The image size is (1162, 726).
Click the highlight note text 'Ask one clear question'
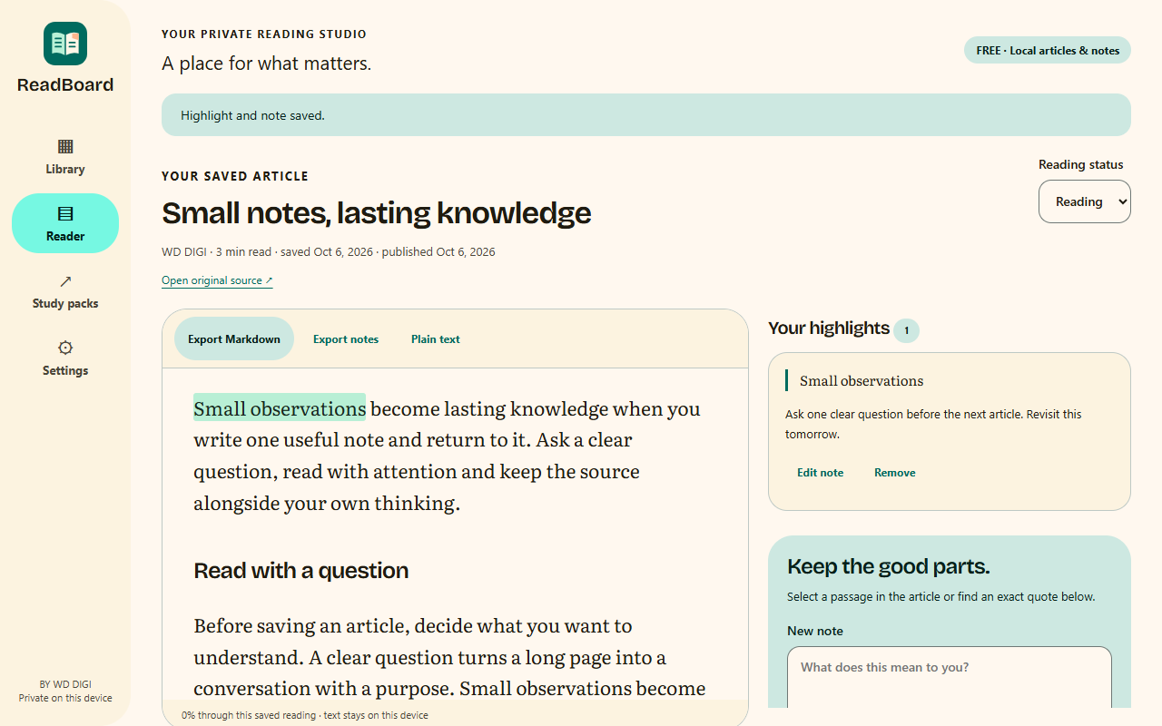pos(933,424)
